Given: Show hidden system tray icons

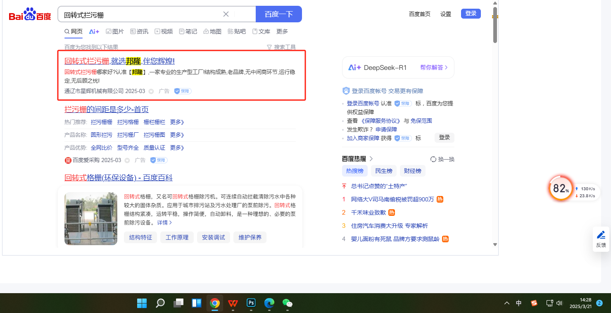Looking at the screenshot, I should click(507, 303).
